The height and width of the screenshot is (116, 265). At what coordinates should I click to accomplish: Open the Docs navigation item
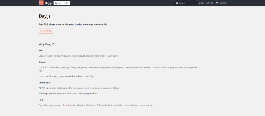pyautogui.click(x=201, y=3)
